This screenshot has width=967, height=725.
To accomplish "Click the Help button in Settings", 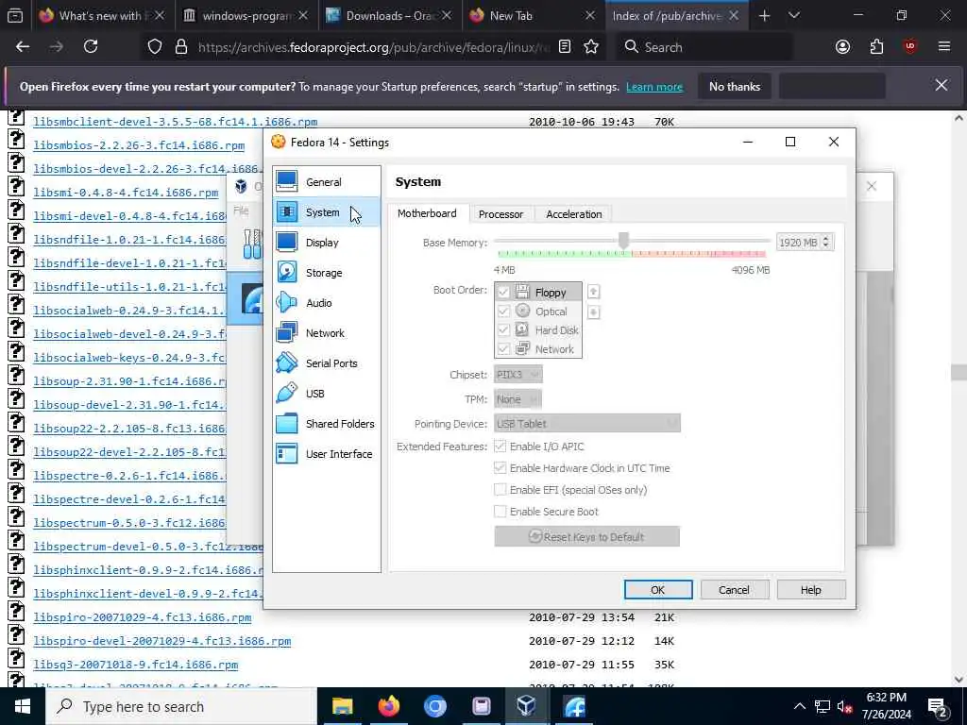I will 811,590.
